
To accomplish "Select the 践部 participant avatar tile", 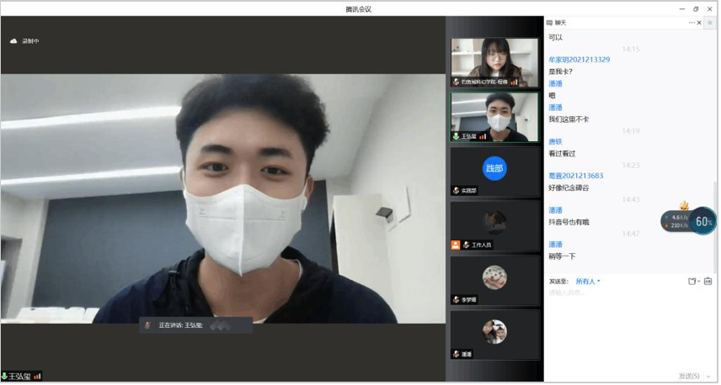I will tap(494, 171).
